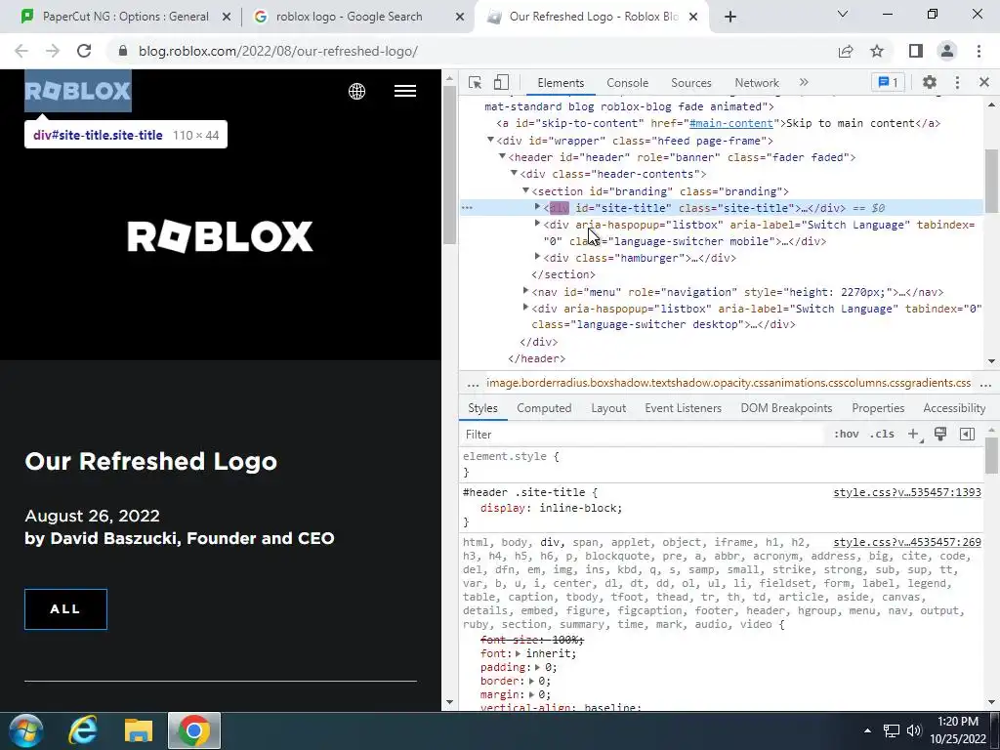
Task: Collapse the div#wrapper node
Action: tap(490, 140)
